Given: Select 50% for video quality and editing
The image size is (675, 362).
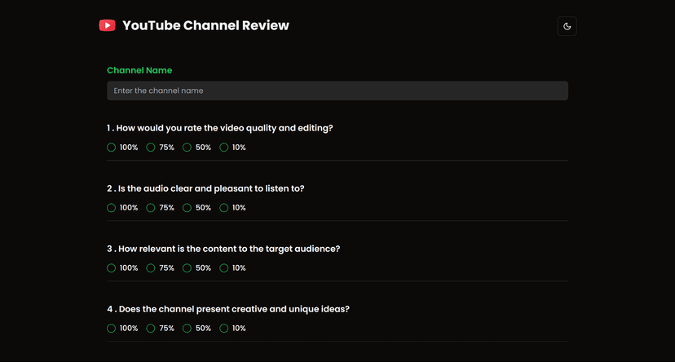Looking at the screenshot, I should pyautogui.click(x=187, y=148).
